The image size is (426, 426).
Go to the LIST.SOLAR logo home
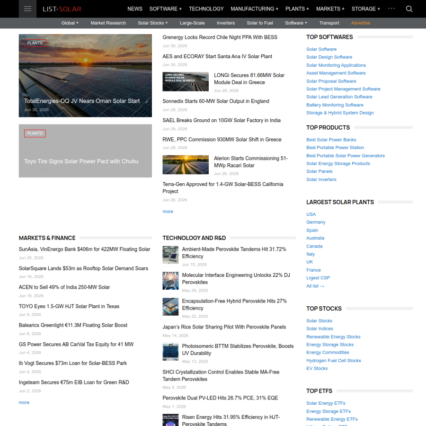click(x=62, y=9)
